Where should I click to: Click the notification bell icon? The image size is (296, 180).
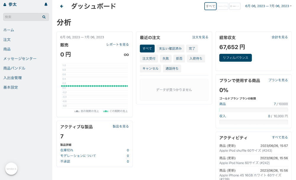click(46, 4)
